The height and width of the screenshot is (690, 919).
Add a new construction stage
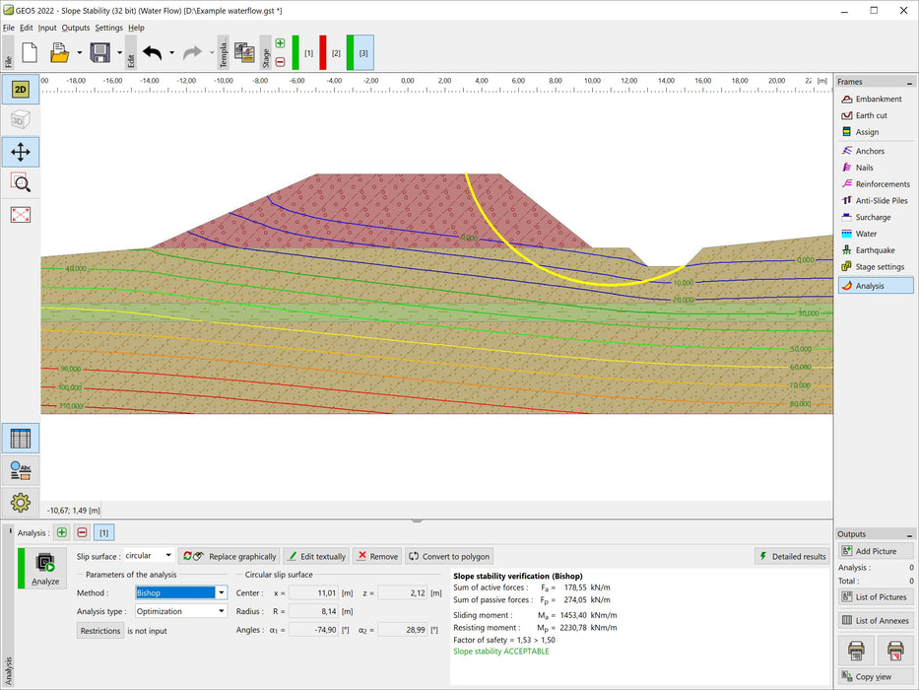tap(281, 43)
